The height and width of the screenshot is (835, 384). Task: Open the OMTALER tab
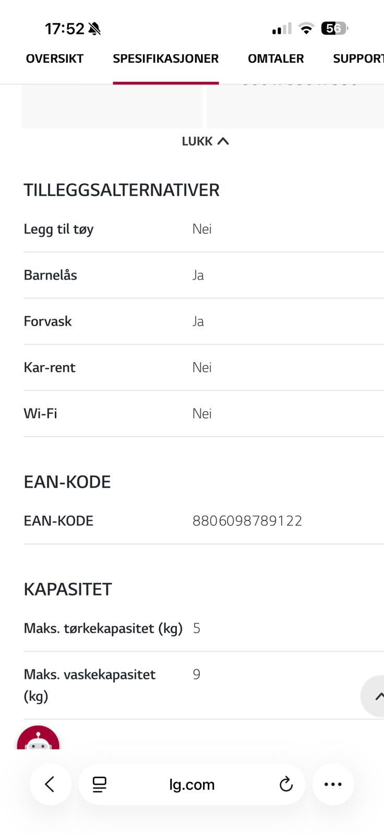point(276,58)
